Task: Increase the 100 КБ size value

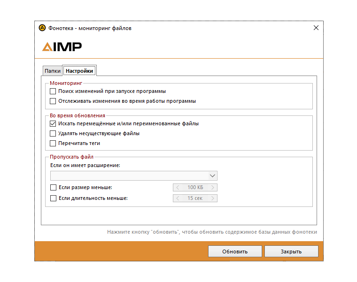Action: pos(213,188)
